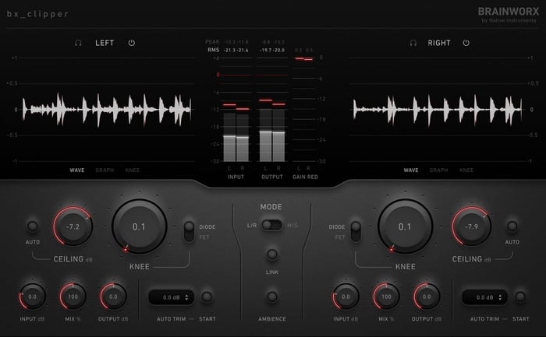
Task: Switch right display to GRAPH tab
Action: coord(438,170)
